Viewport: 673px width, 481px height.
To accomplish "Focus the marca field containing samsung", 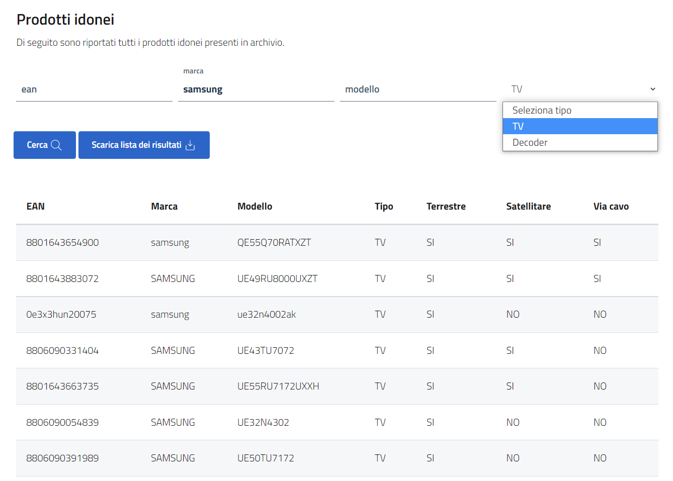I will [x=256, y=89].
